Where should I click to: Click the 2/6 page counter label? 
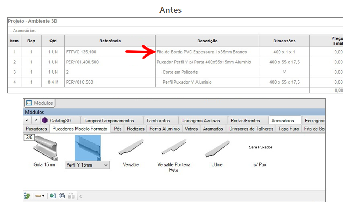[29, 137]
